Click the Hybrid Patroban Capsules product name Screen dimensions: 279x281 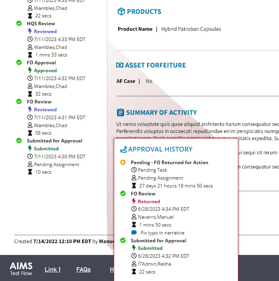coord(191,29)
